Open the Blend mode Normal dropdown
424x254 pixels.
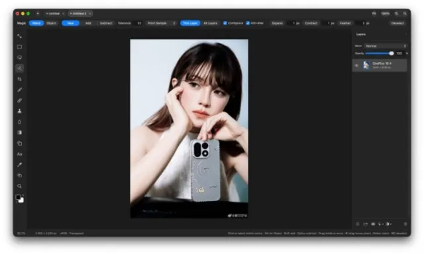click(x=386, y=46)
